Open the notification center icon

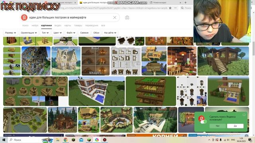[x=250, y=140]
